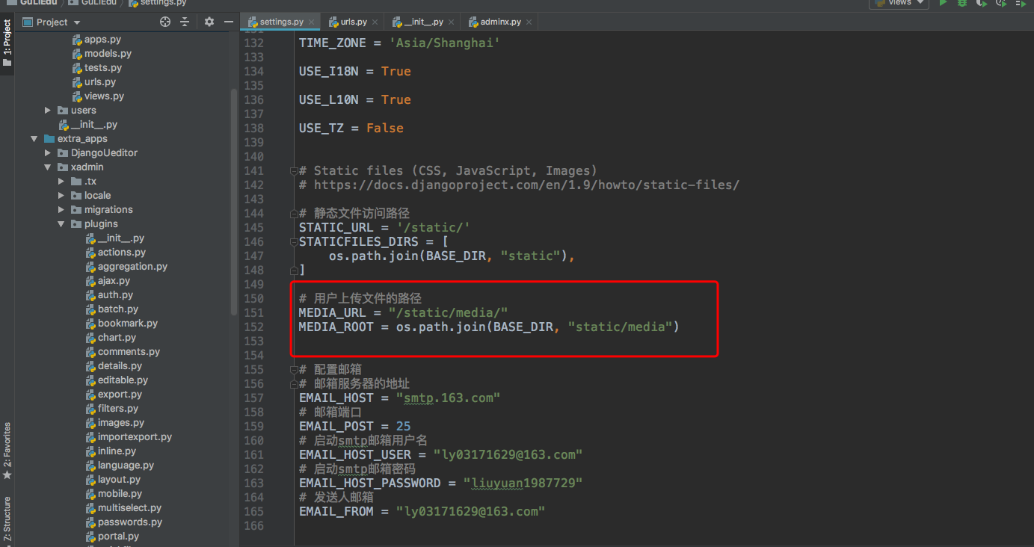Select comments.py in the tree
This screenshot has width=1034, height=547.
pos(123,352)
